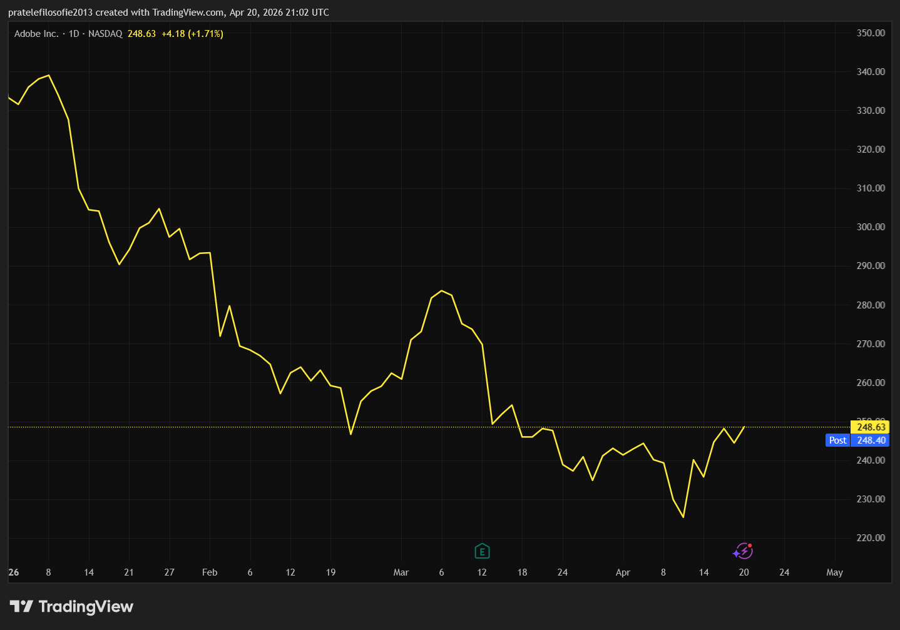Click the TradingView.com text in header caption
The height and width of the screenshot is (630, 900).
click(188, 13)
